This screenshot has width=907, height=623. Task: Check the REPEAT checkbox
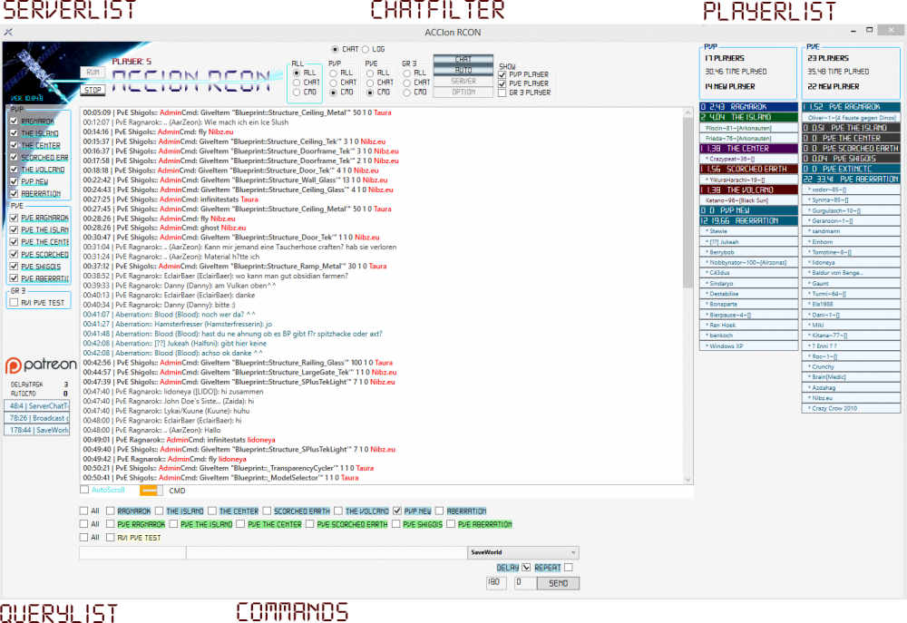568,568
